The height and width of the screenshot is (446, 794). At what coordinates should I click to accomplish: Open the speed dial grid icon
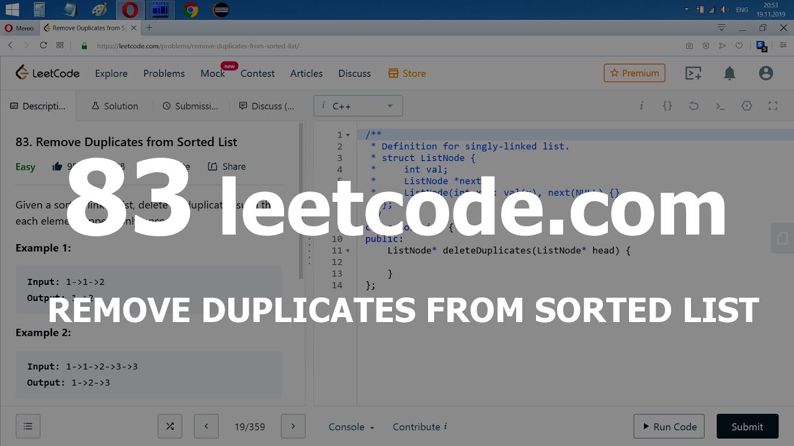[60, 45]
